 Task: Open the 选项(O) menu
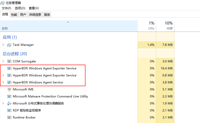point(20,8)
